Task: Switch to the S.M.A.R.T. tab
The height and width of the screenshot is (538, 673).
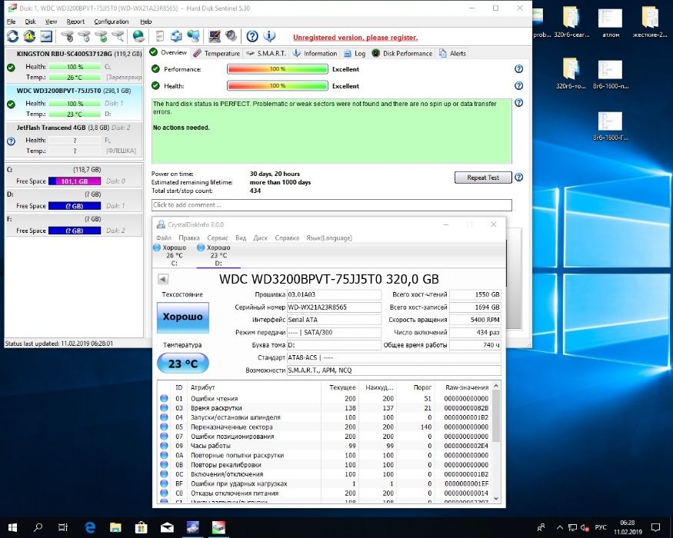Action: (265, 53)
